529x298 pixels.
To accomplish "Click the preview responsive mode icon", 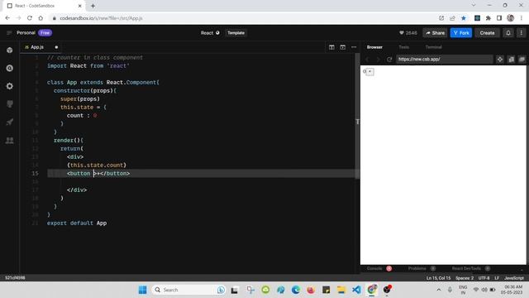I will pos(500,60).
